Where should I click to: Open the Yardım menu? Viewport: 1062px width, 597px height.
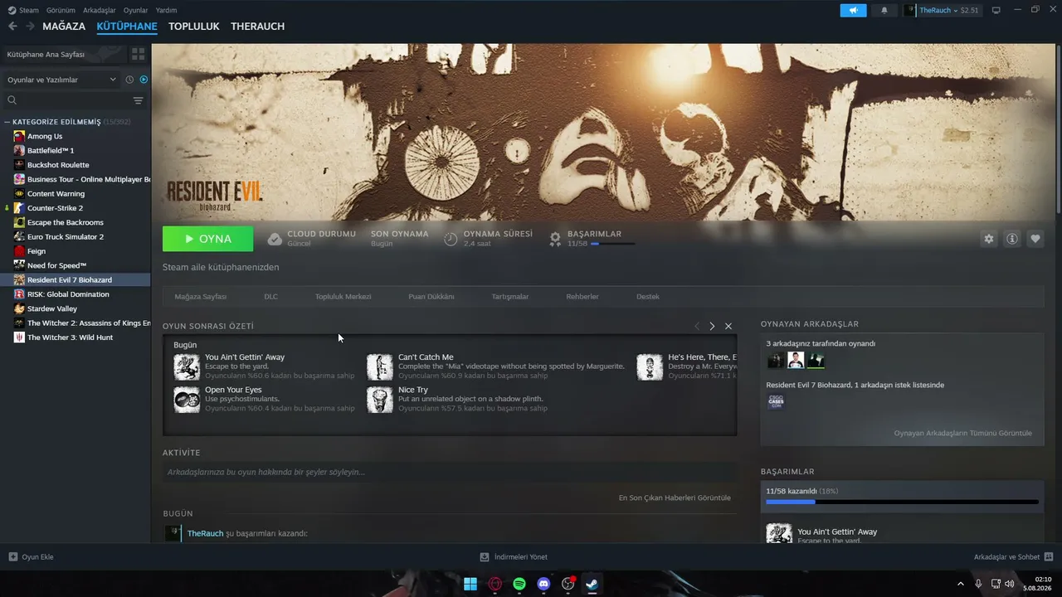166,10
